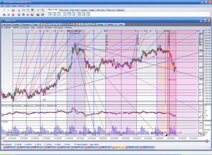Tile windows horizontally icon

point(23,10)
